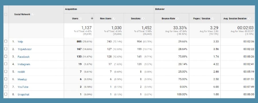
Task: Open the reddit social network link
Action: tap(21, 72)
